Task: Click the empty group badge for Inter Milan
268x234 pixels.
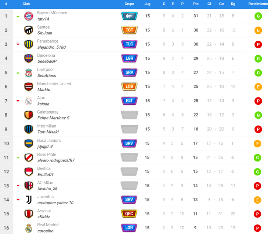Action: (x=129, y=129)
